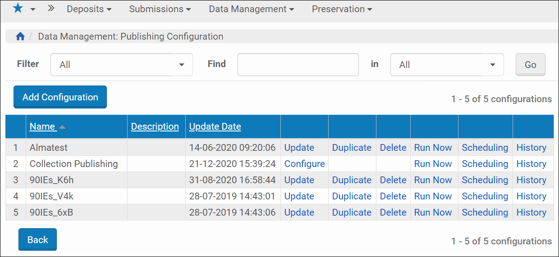Delete the 90IEs_K6h configuration
Viewport: 559px width, 257px height.
coord(393,180)
